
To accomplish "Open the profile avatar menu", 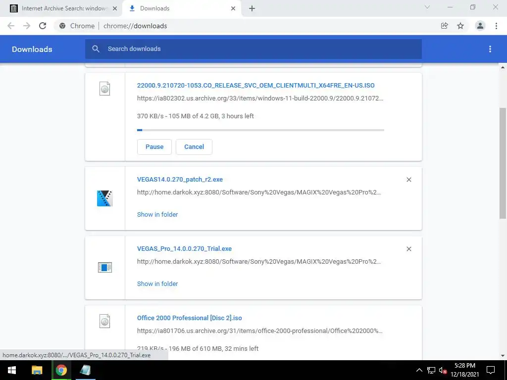I will [x=480, y=26].
